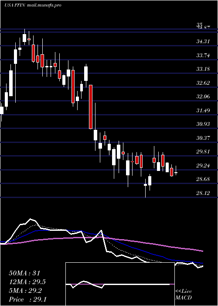Viewport: 218px width, 306px height.
Task: Click the 29.81 price axis label
Action: point(203,151)
